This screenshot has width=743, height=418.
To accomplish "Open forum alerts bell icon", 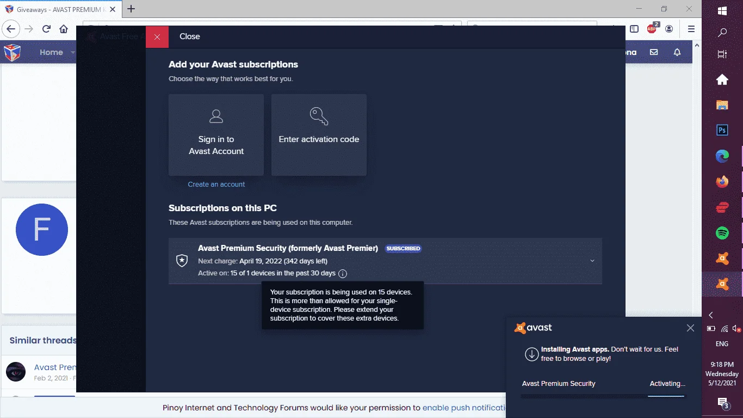I will pyautogui.click(x=677, y=52).
